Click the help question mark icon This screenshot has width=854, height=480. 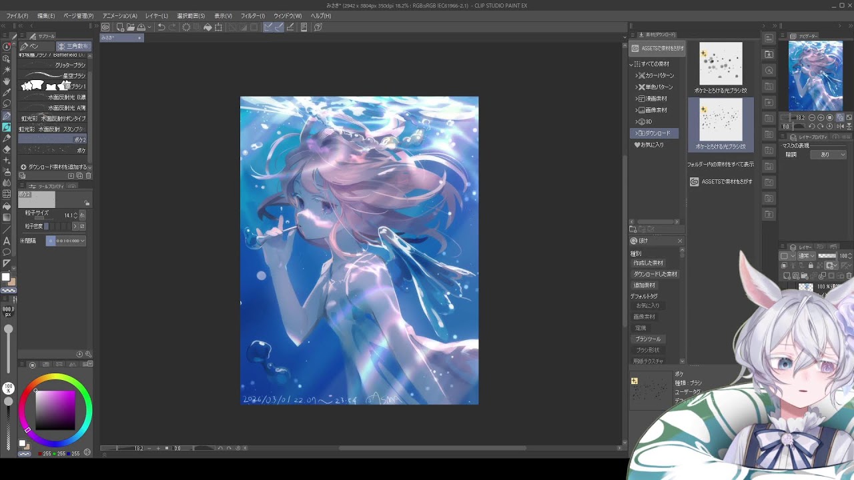[318, 27]
